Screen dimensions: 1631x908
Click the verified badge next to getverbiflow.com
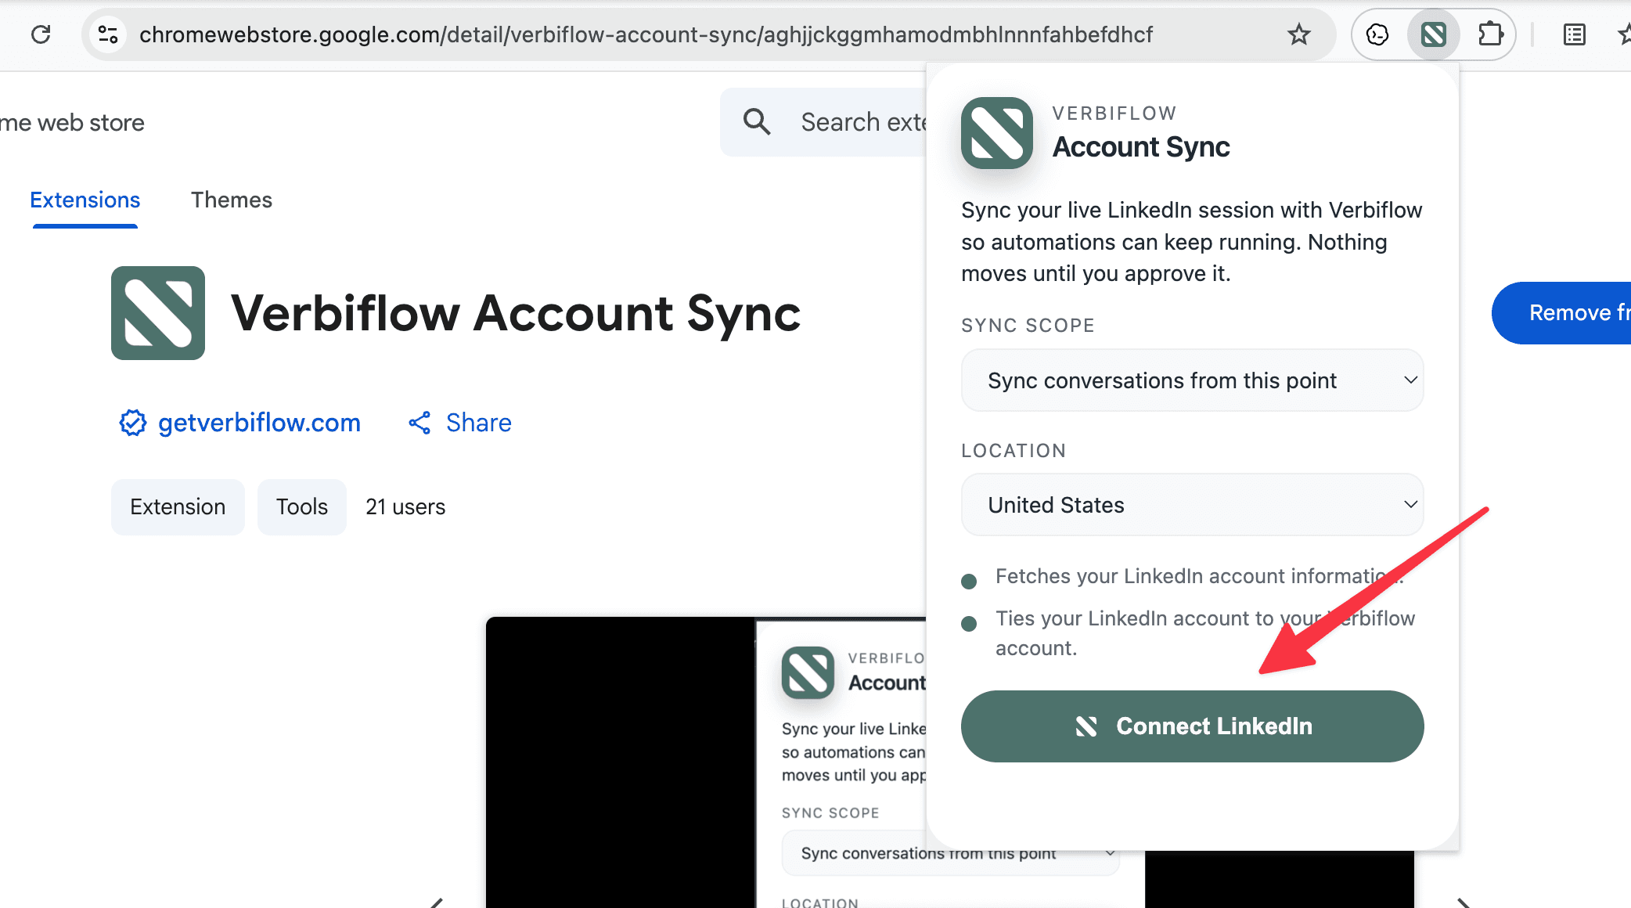[x=132, y=423]
